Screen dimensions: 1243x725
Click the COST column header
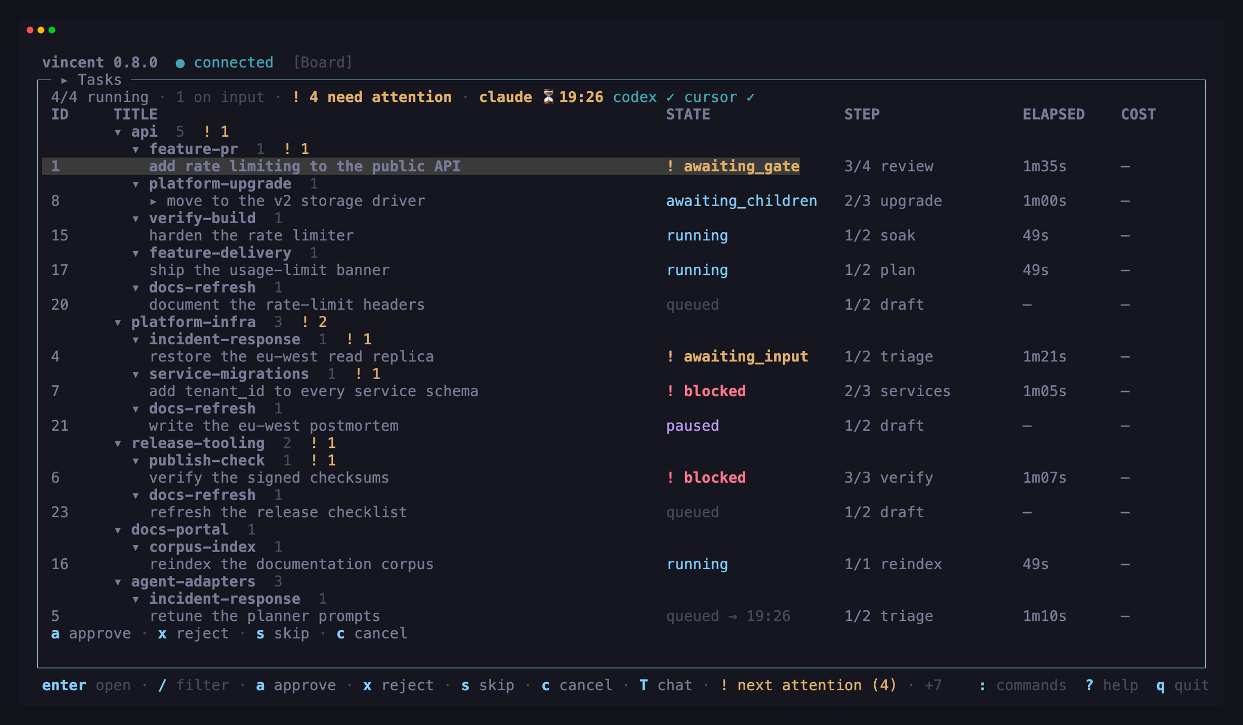tap(1138, 114)
